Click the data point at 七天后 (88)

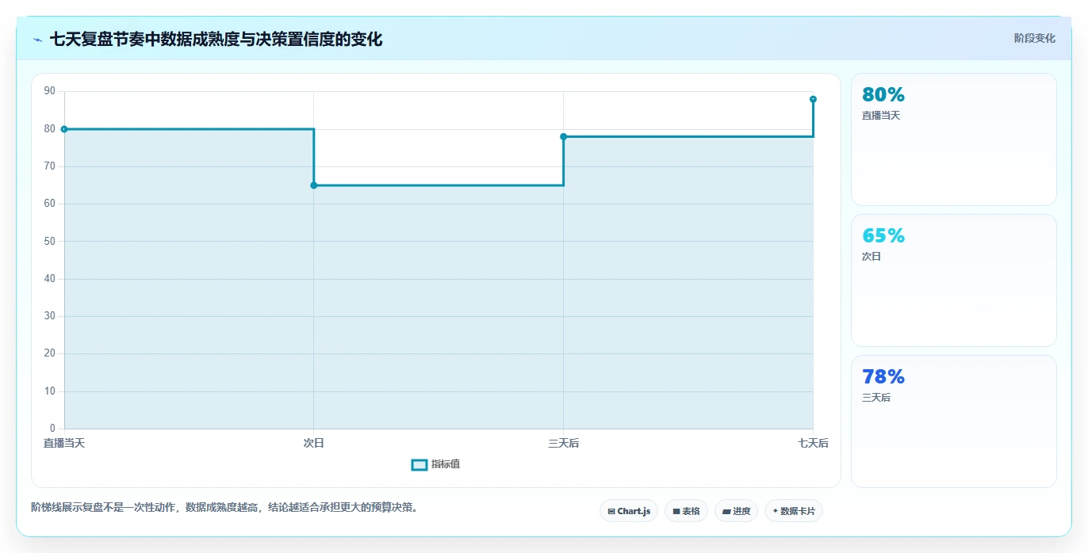[x=813, y=99]
